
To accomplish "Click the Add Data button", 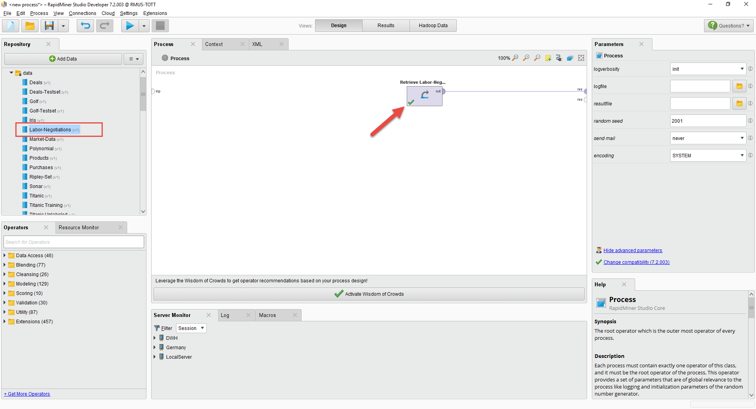I will (63, 59).
